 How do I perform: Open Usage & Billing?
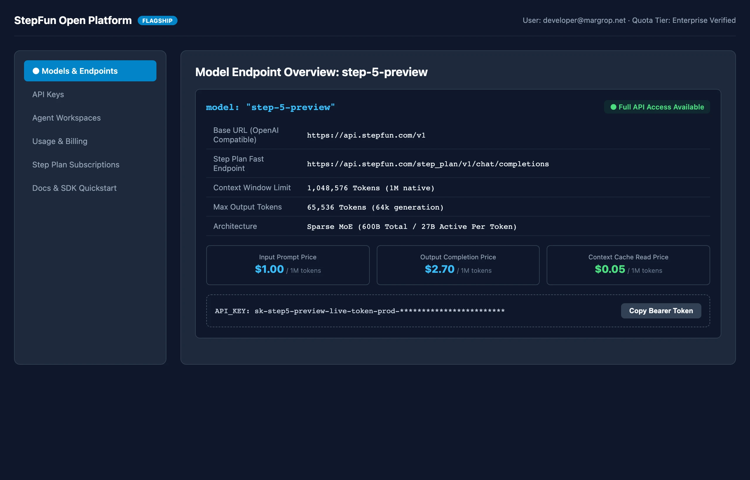tap(60, 141)
